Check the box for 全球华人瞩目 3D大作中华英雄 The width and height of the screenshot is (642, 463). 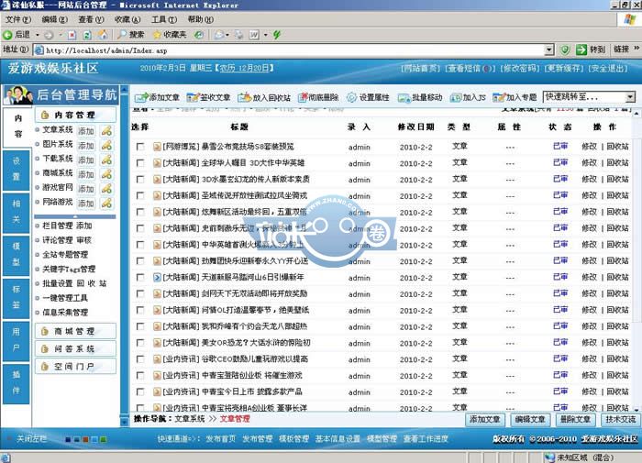(x=140, y=163)
